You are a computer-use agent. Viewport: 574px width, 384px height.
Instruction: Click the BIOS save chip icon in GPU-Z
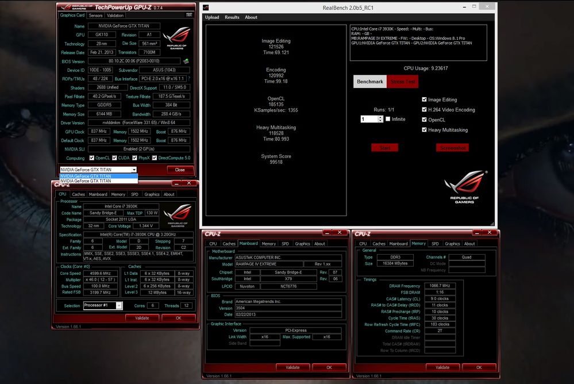(x=186, y=61)
